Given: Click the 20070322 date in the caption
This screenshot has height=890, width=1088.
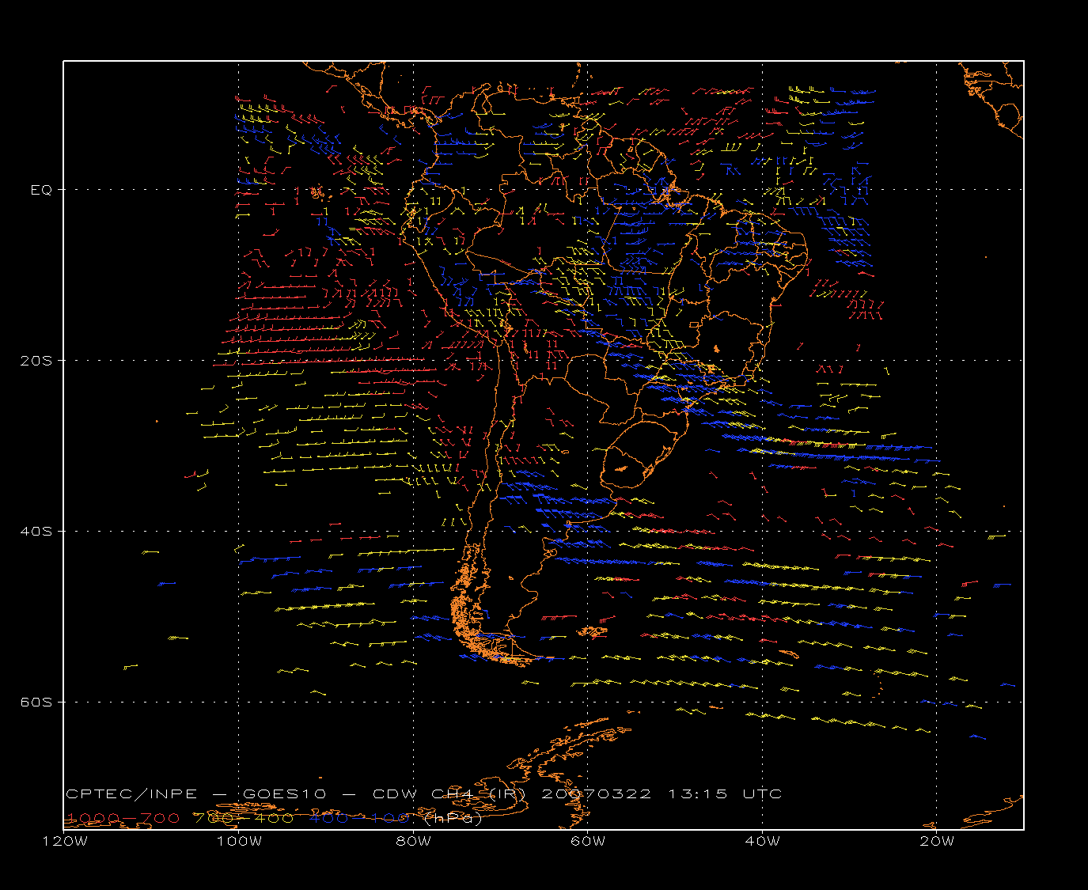Looking at the screenshot, I should click(597, 793).
